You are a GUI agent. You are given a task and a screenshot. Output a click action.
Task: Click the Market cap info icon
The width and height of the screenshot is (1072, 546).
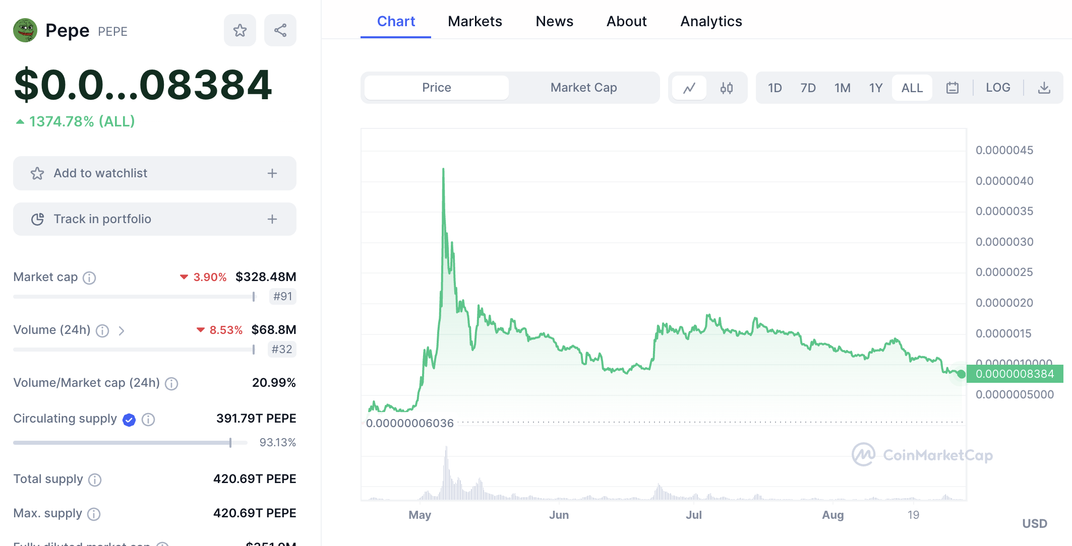(x=89, y=278)
